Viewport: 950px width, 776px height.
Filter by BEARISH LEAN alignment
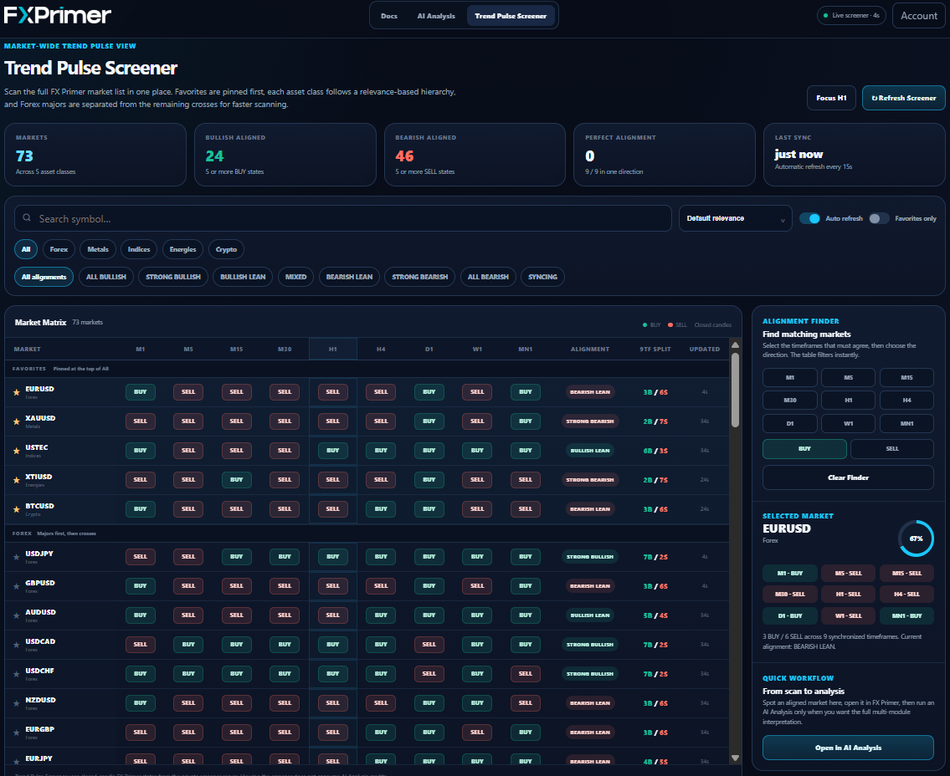[349, 277]
